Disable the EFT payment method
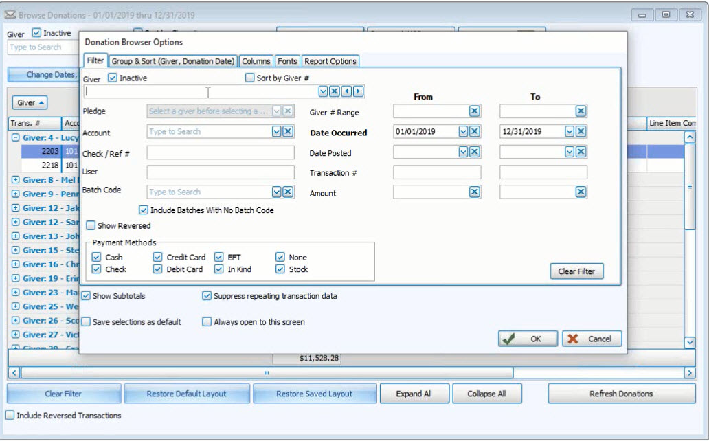Image resolution: width=709 pixels, height=441 pixels. tap(220, 257)
